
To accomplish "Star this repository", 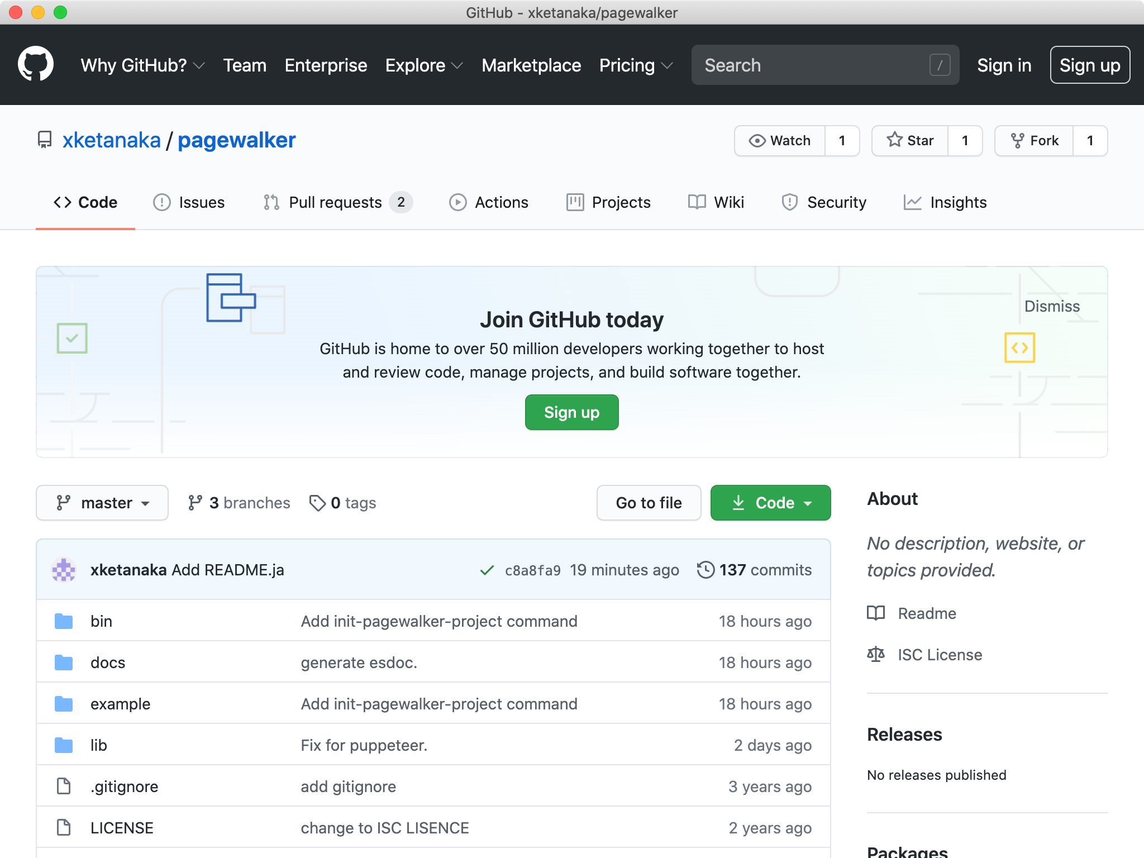I will click(x=910, y=141).
